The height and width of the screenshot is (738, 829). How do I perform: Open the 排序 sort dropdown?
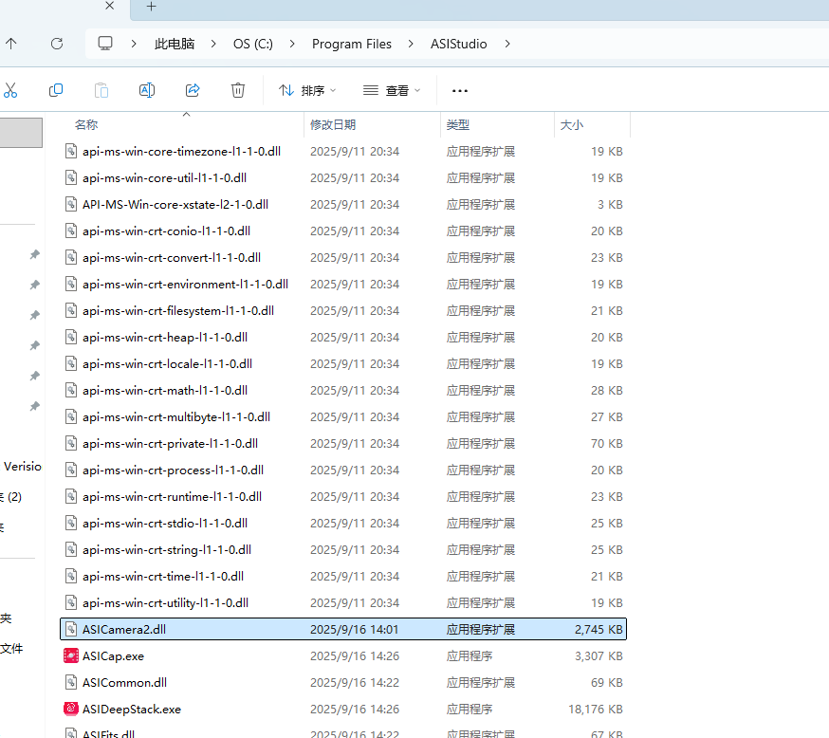pos(307,91)
